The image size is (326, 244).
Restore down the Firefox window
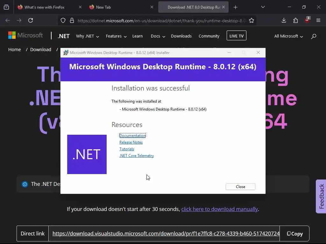coord(304,7)
